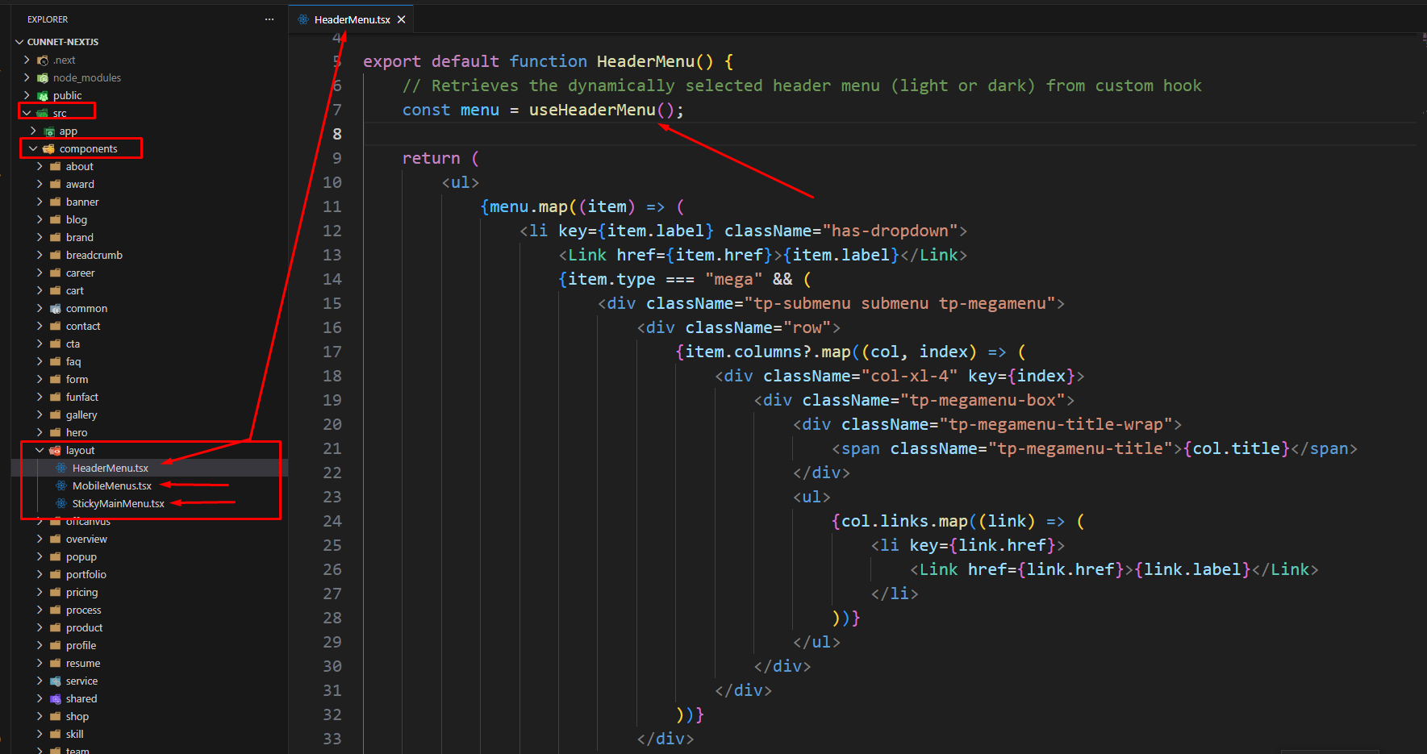Expand the about folder
This screenshot has height=754, width=1427.
[39, 166]
